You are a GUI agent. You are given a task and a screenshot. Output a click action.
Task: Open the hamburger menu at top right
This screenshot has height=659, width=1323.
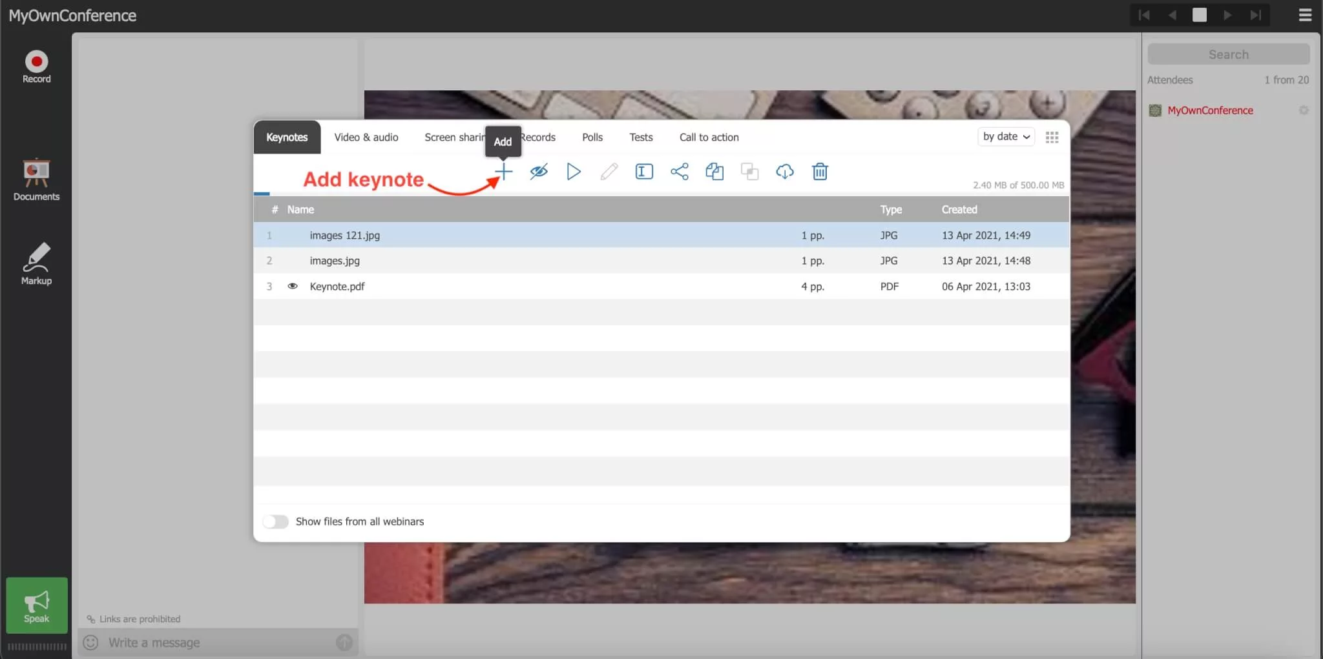click(1304, 15)
